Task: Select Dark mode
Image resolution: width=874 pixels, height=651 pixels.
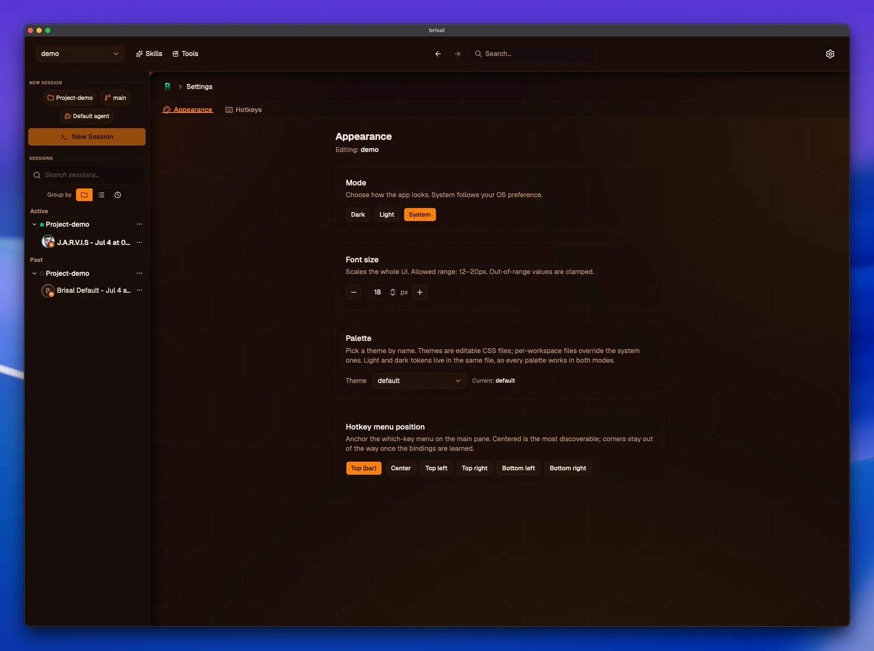Action: (x=358, y=215)
